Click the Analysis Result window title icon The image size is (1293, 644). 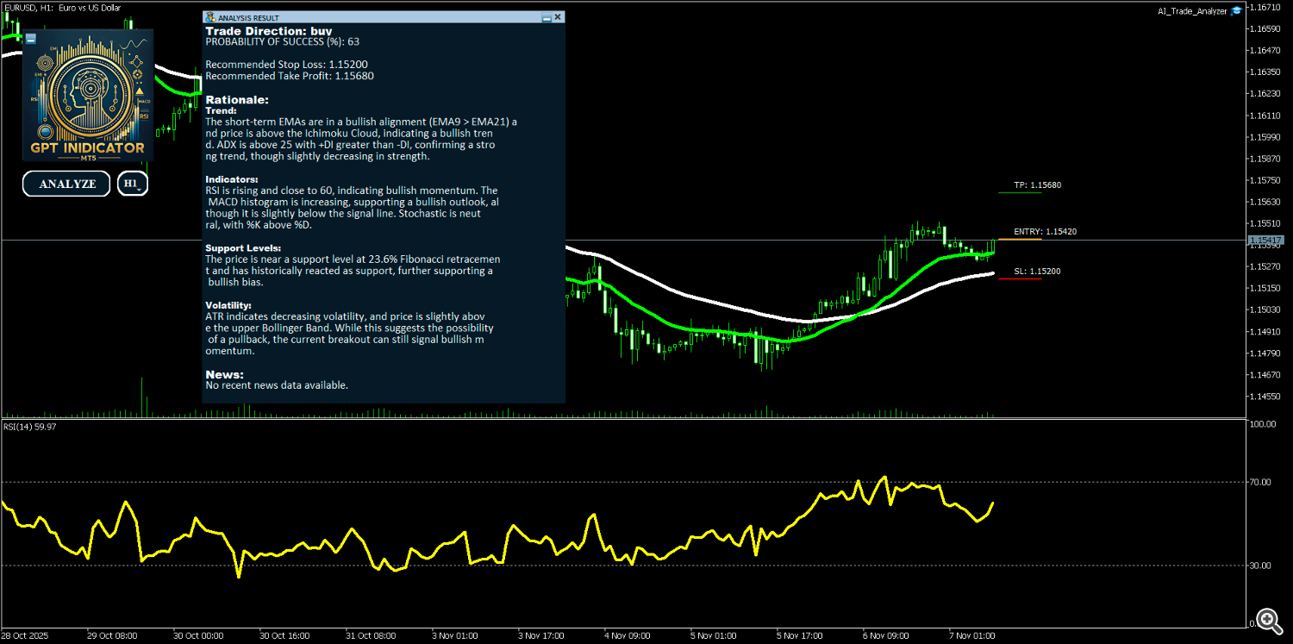coord(210,17)
